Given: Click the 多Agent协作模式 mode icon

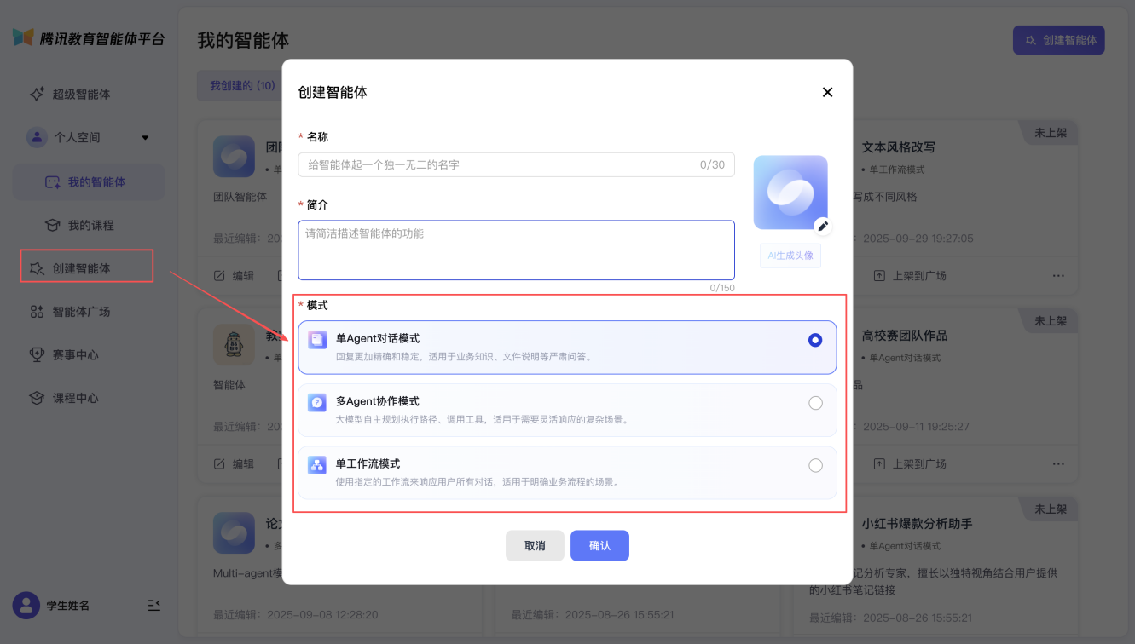Looking at the screenshot, I should 317,403.
